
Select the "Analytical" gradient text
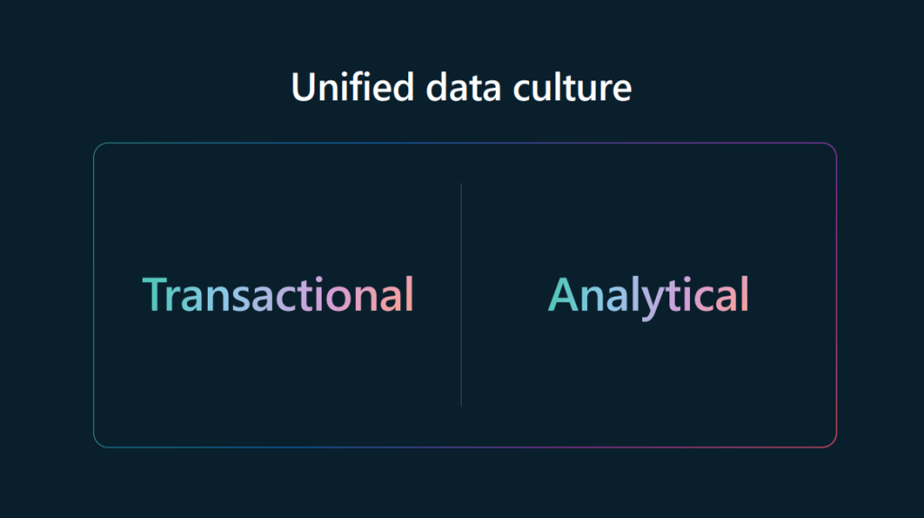tap(649, 296)
